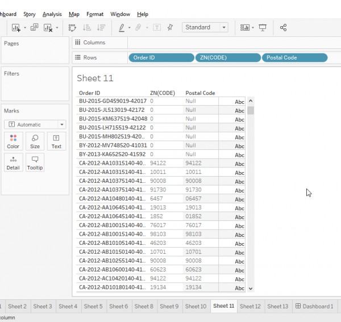Click the Color button on Marks card
The image size is (341, 322).
[13, 141]
